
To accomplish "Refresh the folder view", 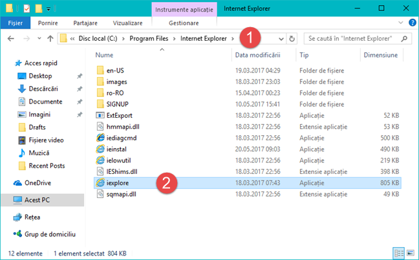I will 292,39.
